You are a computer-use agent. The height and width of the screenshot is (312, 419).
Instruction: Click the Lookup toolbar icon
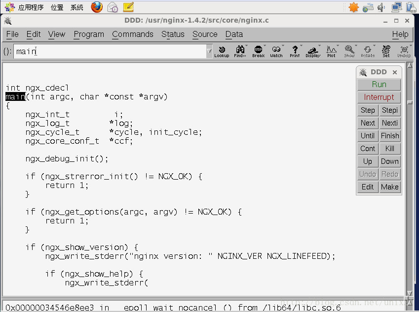click(x=222, y=51)
